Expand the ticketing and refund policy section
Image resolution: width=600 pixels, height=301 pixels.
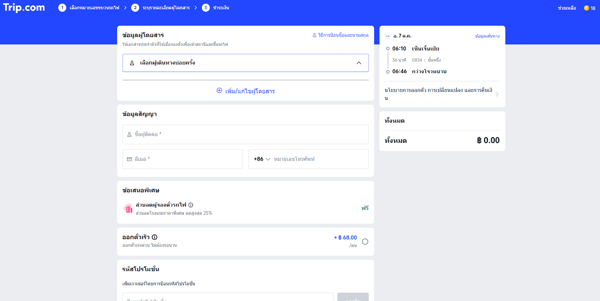click(x=497, y=94)
